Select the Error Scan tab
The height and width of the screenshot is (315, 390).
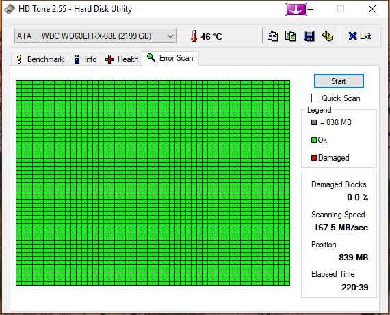[170, 58]
